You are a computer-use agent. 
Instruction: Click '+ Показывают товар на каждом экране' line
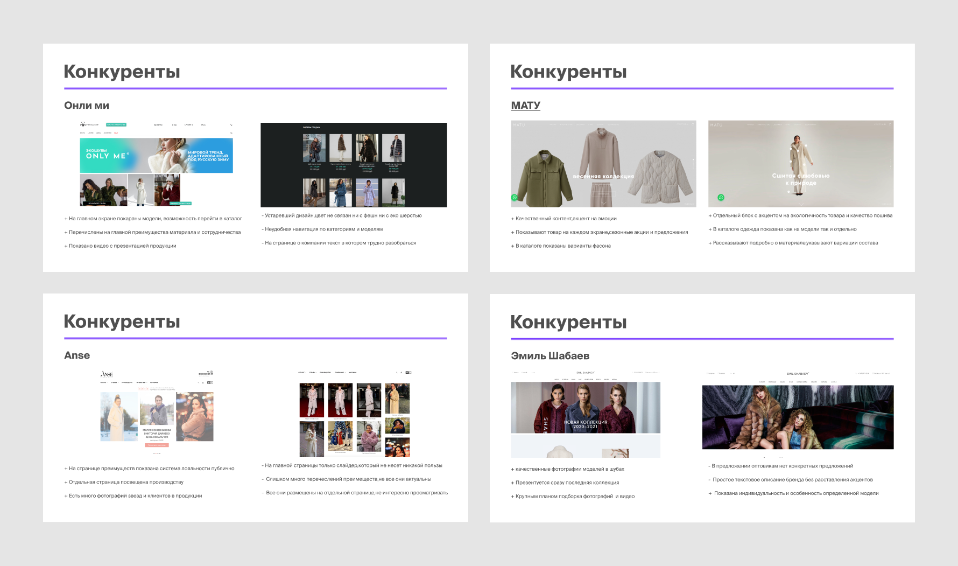(600, 232)
